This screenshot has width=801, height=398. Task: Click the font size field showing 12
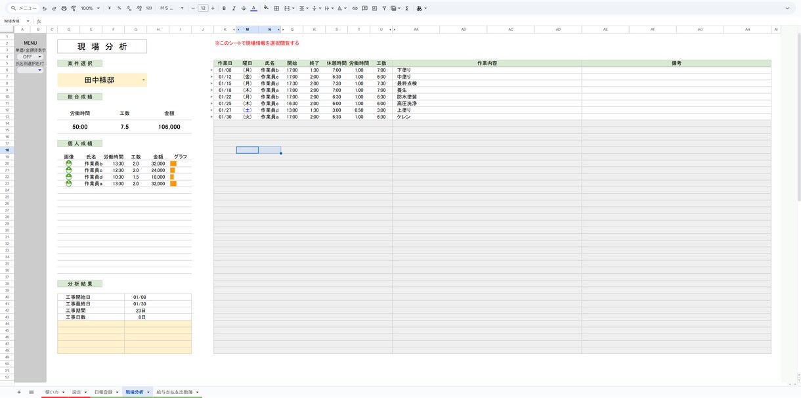(x=203, y=9)
